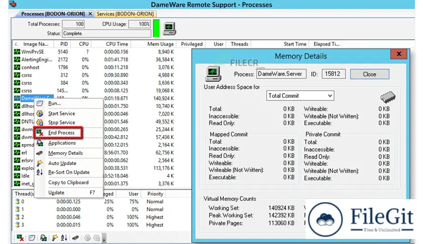Click Process field showing DameWare.Server

point(281,74)
